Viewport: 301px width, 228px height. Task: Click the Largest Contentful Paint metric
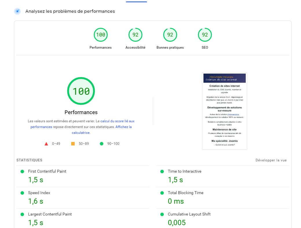tap(49, 214)
